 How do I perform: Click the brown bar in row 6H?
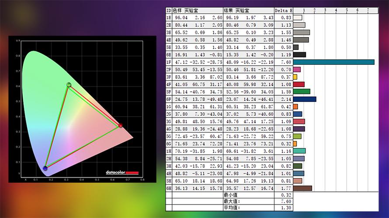302,188
